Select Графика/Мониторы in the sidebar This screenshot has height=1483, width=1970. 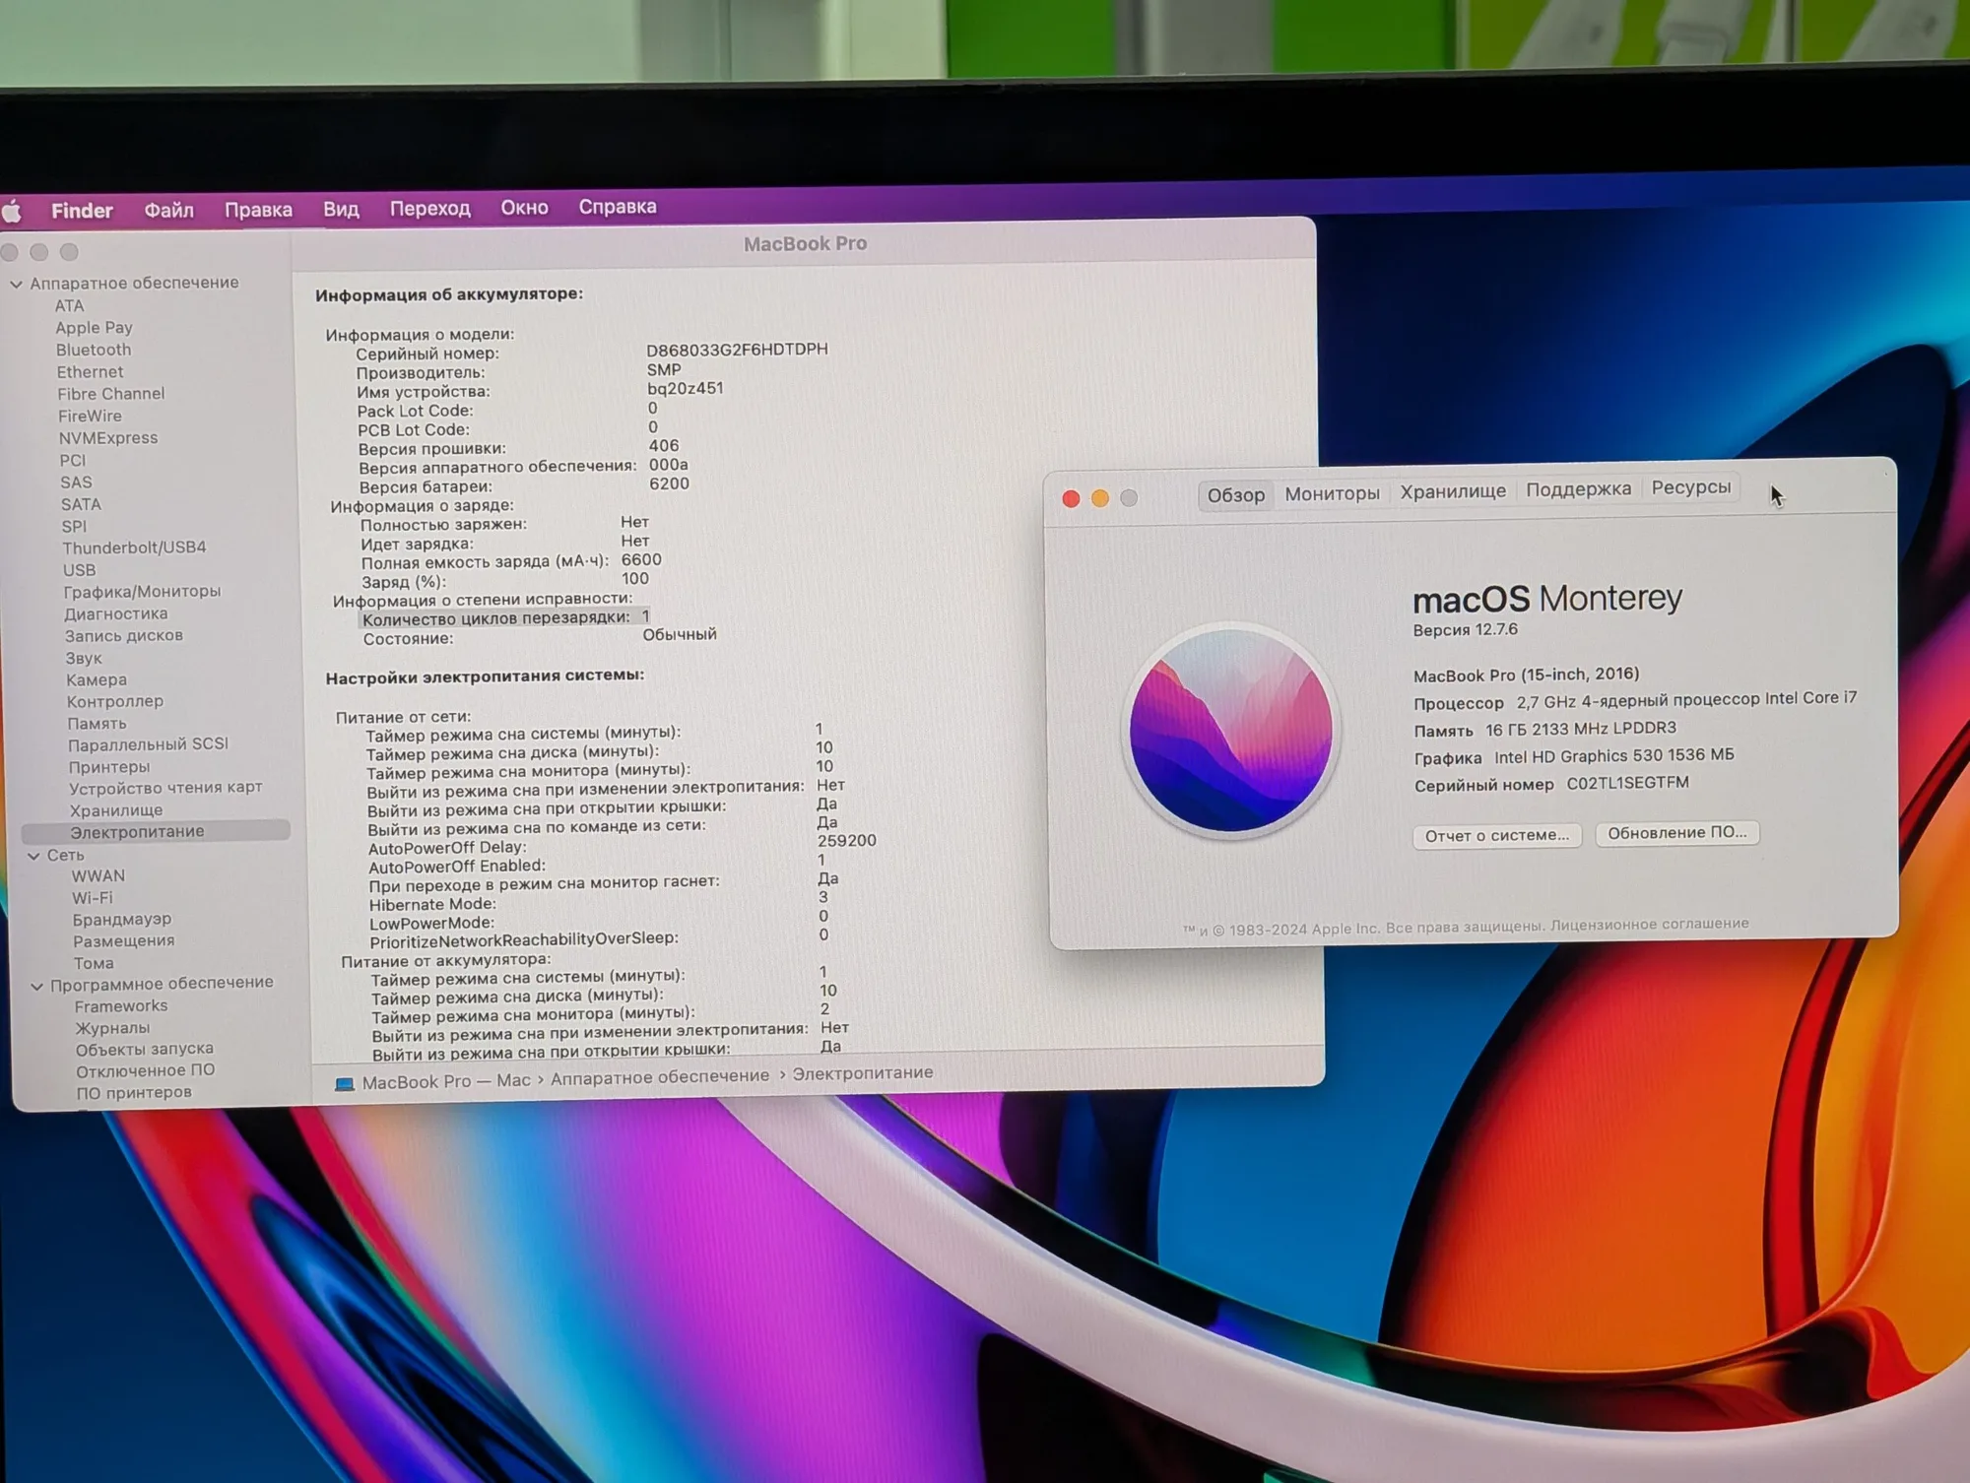(142, 592)
